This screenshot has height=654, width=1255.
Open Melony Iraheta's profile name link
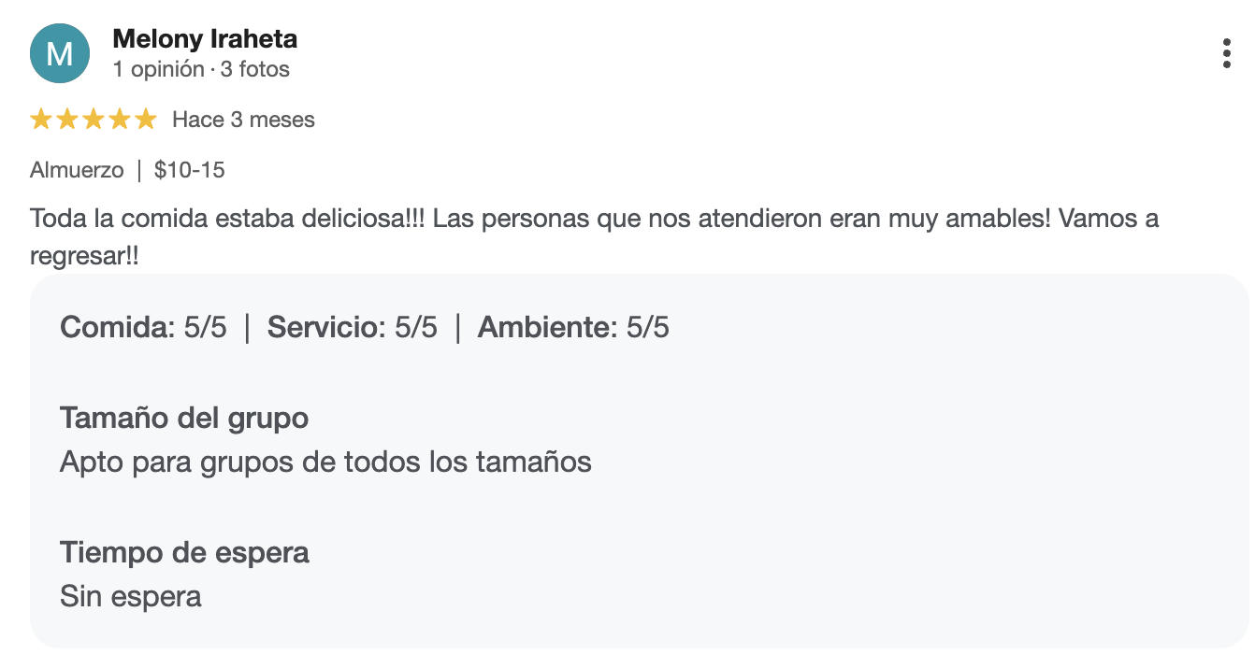pyautogui.click(x=205, y=39)
